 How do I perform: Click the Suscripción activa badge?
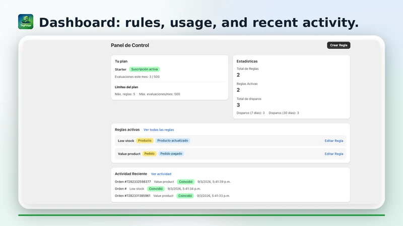pos(145,69)
